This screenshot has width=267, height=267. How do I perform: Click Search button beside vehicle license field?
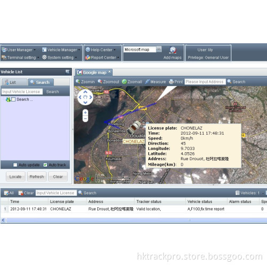[x=52, y=92]
